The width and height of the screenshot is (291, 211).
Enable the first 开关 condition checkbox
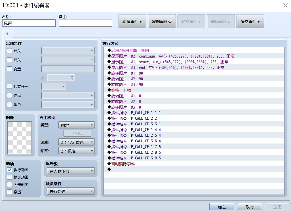tap(9, 51)
